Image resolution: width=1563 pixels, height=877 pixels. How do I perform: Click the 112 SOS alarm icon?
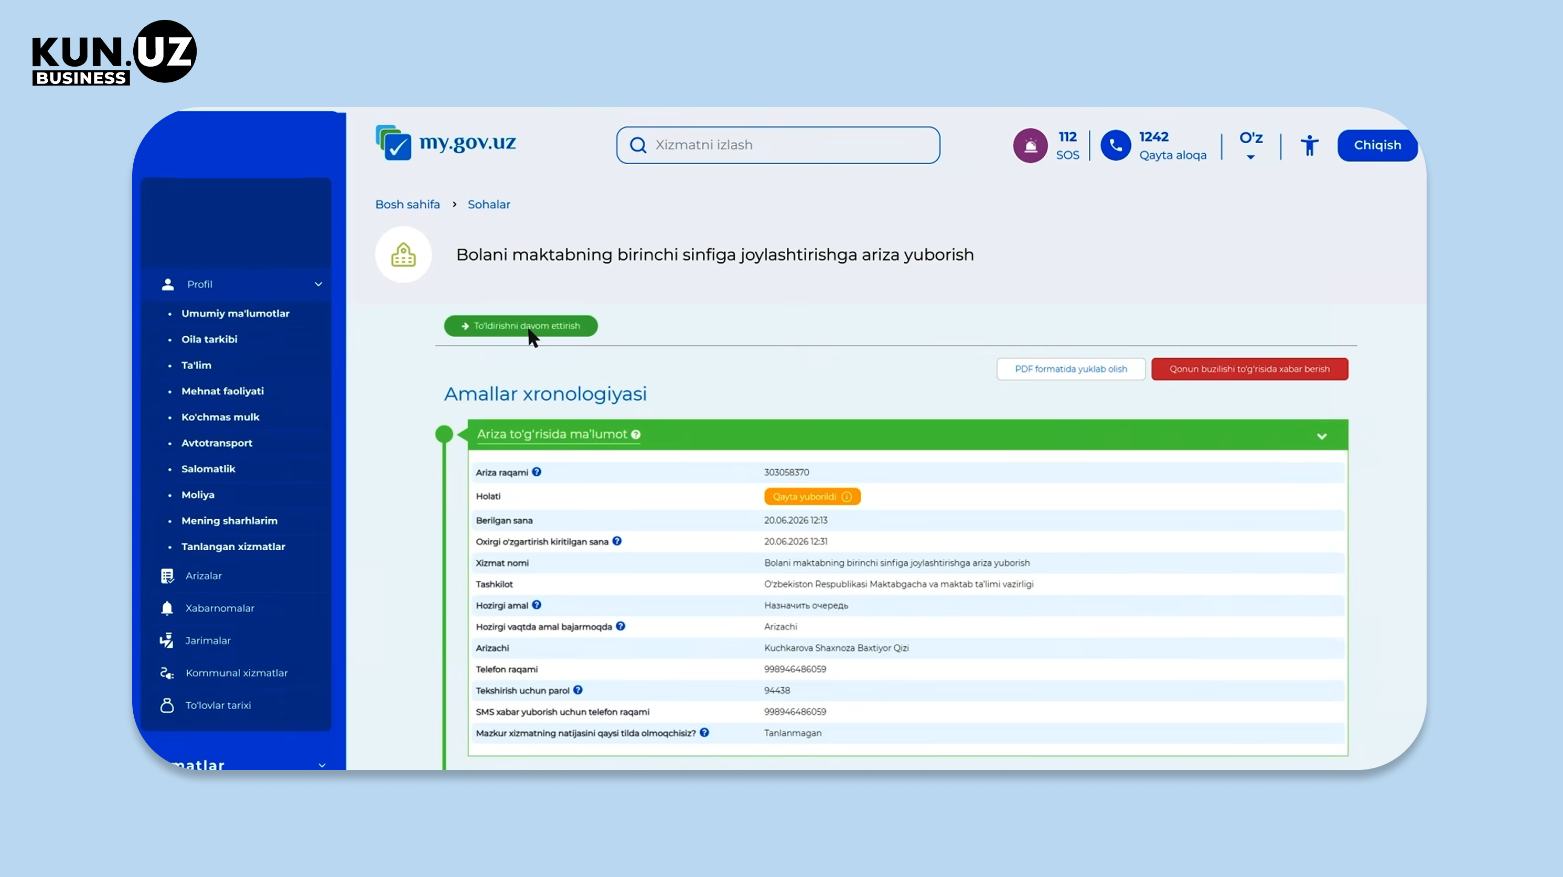(x=1030, y=145)
